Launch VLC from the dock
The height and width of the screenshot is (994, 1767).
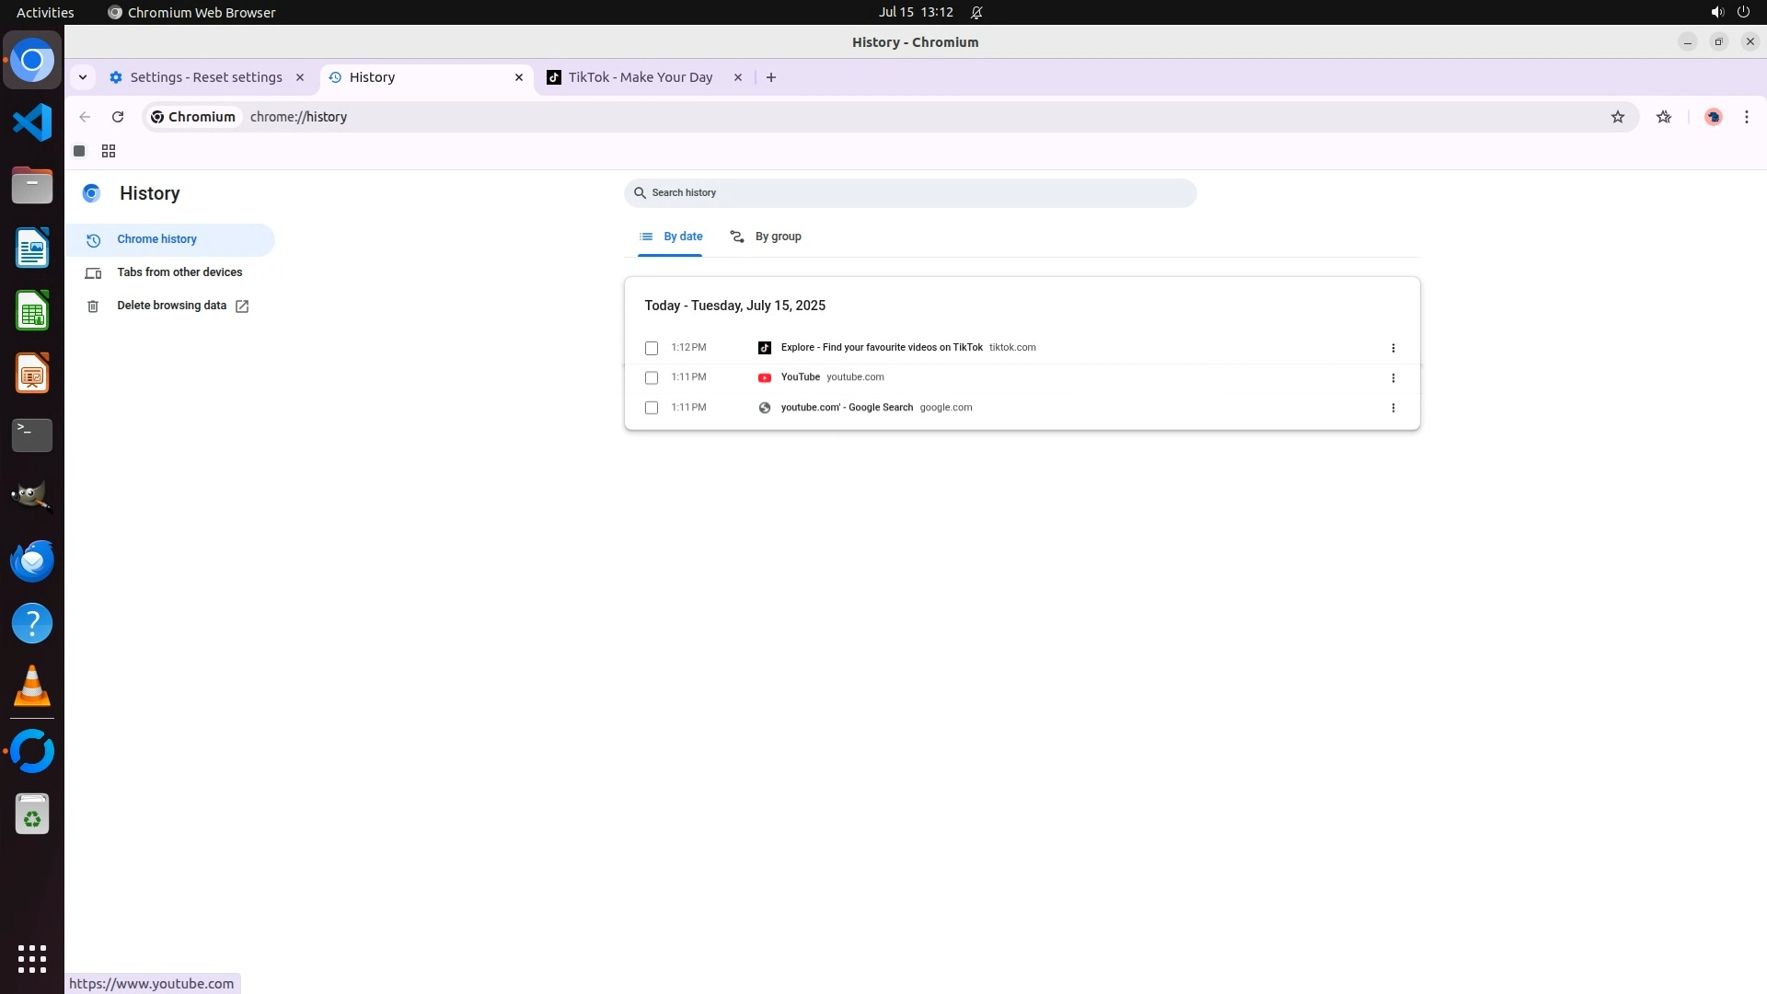tap(32, 687)
